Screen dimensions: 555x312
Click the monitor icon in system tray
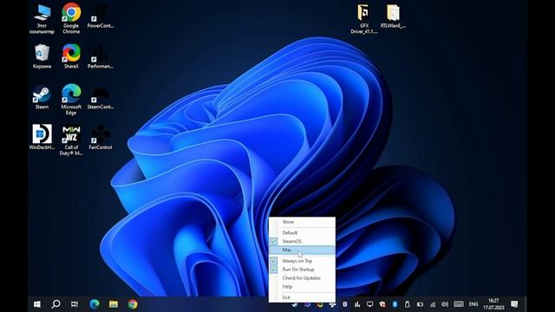[370, 304]
